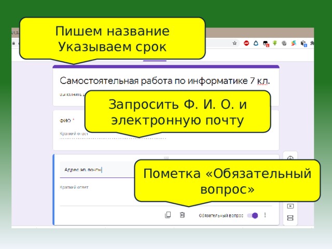Duplicate the email address question

pyautogui.click(x=168, y=215)
